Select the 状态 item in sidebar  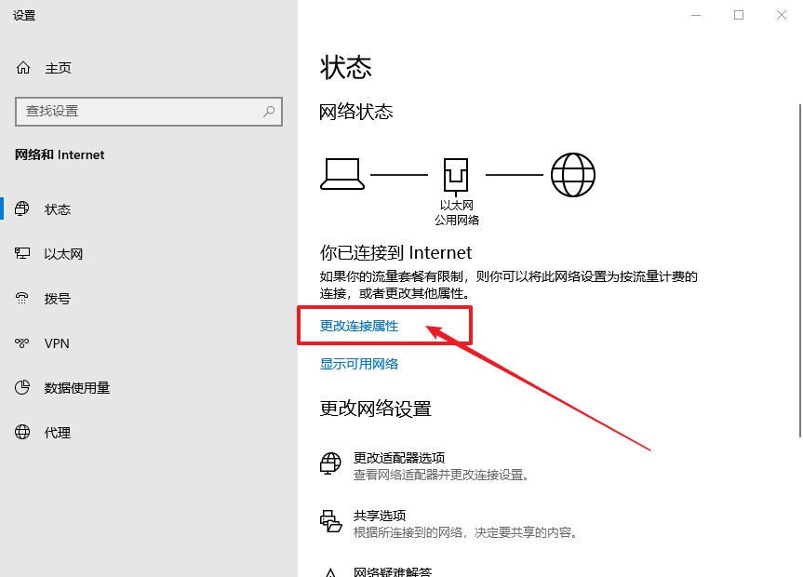click(58, 209)
